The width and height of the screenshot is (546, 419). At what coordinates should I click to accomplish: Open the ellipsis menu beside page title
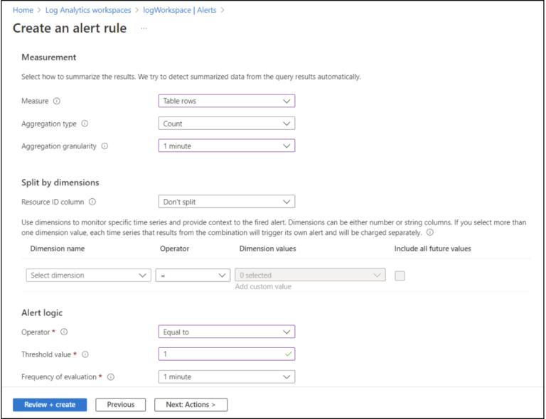(x=144, y=28)
